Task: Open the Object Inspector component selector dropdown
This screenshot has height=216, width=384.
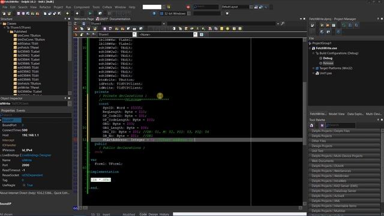Action: click(70, 104)
